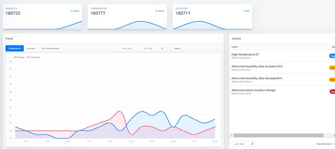Viewport: 335px width, 149px height.
Task: Click the Start Date field
Action: (127, 48)
